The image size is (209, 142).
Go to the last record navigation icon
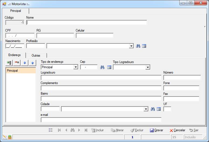pos(86,130)
